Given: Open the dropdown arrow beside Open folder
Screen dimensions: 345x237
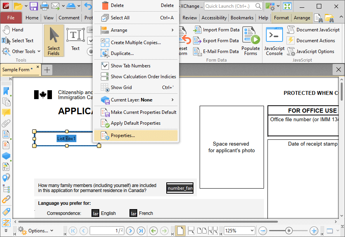Looking at the screenshot, I should click(26, 6).
